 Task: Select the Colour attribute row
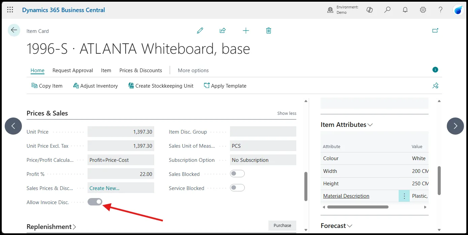point(374,158)
